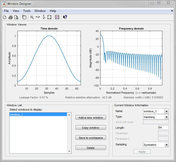Close the Window Designer window
Image resolution: width=176 pixels, height=162 pixels.
click(x=168, y=3)
